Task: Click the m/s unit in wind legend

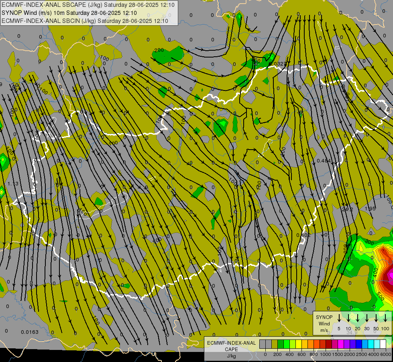Action: pyautogui.click(x=324, y=330)
